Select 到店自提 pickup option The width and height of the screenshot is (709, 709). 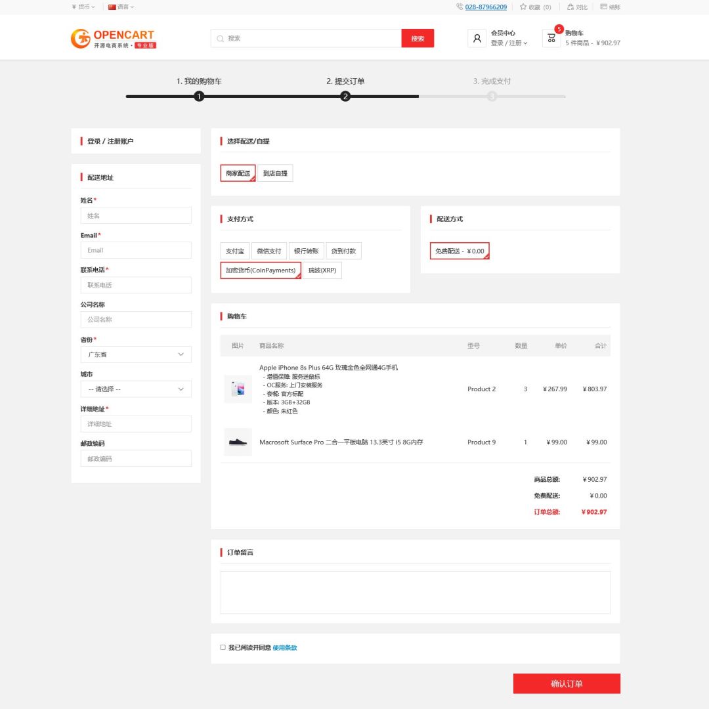click(275, 173)
